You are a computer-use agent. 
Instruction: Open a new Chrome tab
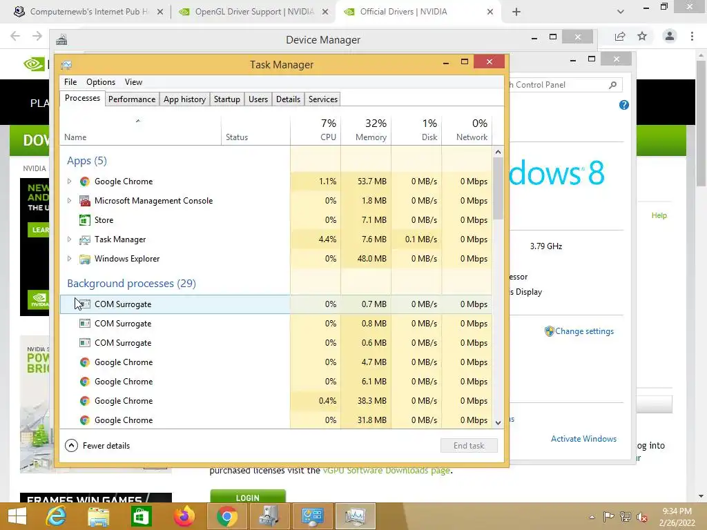(516, 12)
